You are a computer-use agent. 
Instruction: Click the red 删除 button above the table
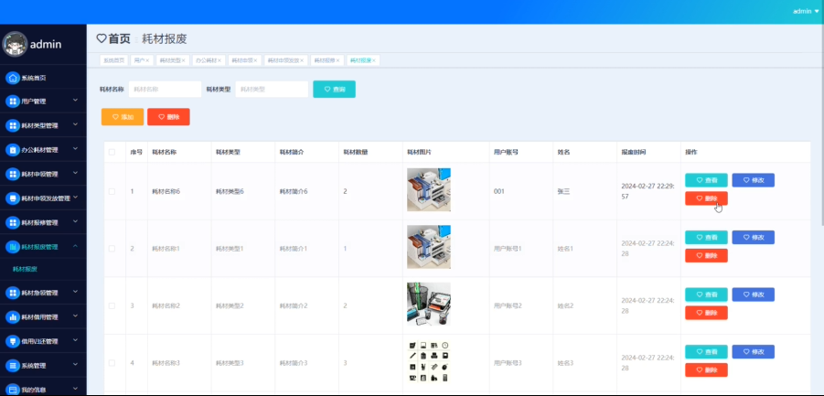click(168, 116)
